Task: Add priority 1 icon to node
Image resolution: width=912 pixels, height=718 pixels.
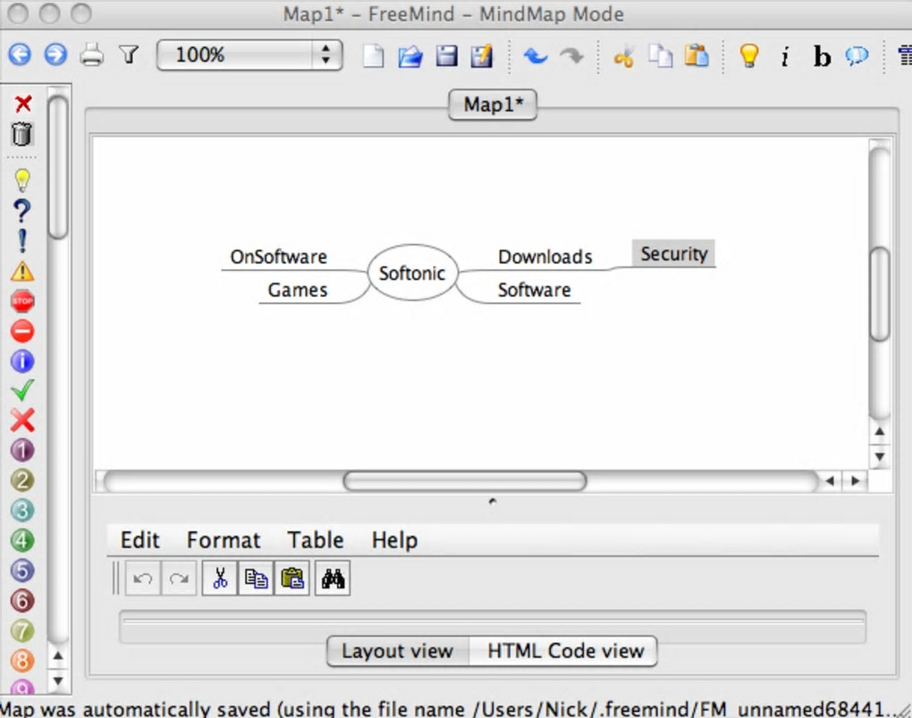Action: pyautogui.click(x=22, y=451)
